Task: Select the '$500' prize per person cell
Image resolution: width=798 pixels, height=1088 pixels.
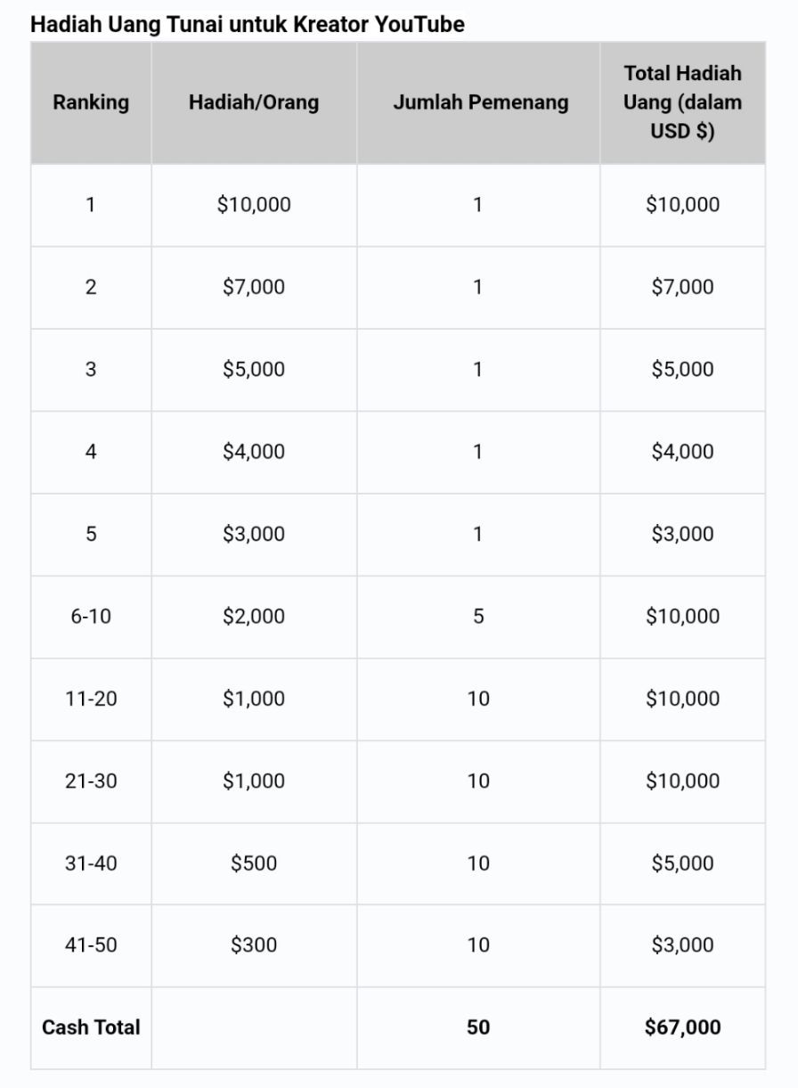Action: [254, 863]
